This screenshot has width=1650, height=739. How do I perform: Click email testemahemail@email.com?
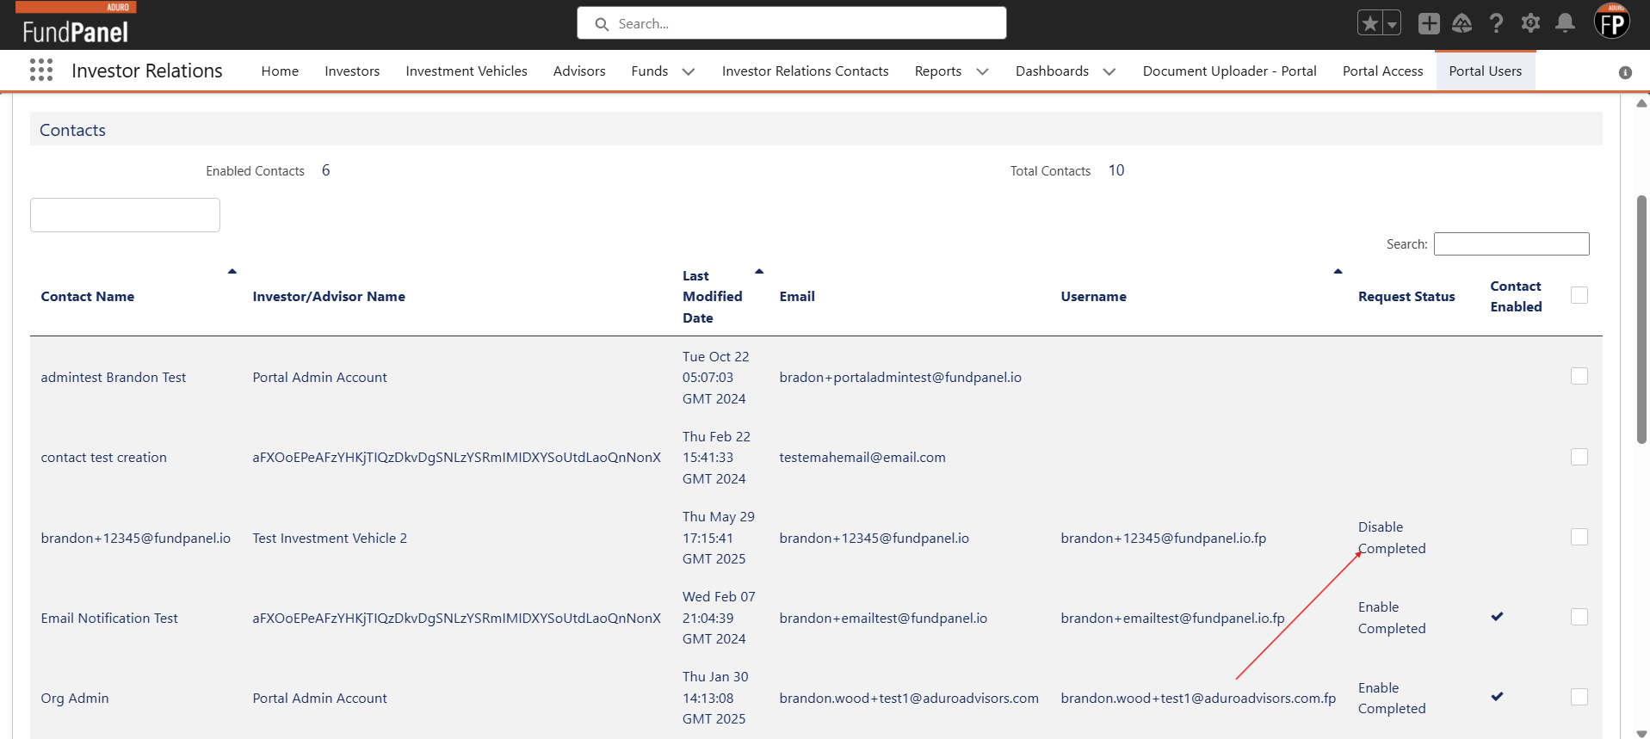click(862, 457)
